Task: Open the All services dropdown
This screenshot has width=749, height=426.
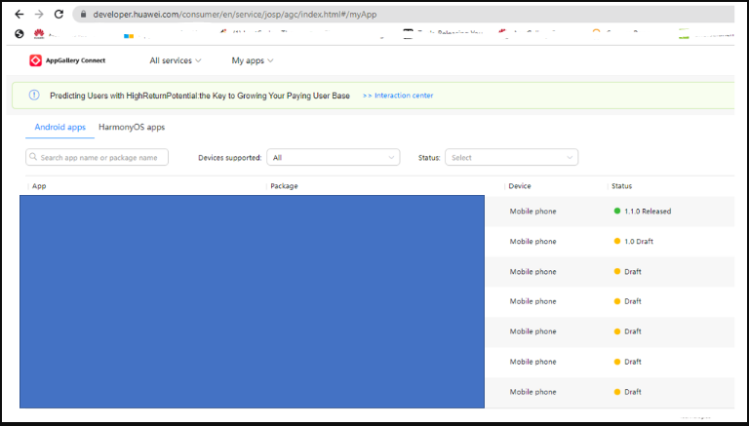Action: (176, 60)
